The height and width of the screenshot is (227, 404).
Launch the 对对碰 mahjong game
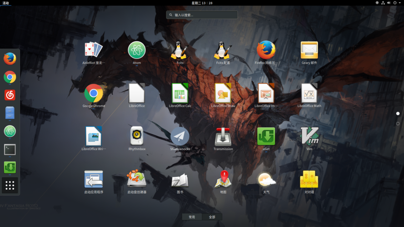click(309, 182)
